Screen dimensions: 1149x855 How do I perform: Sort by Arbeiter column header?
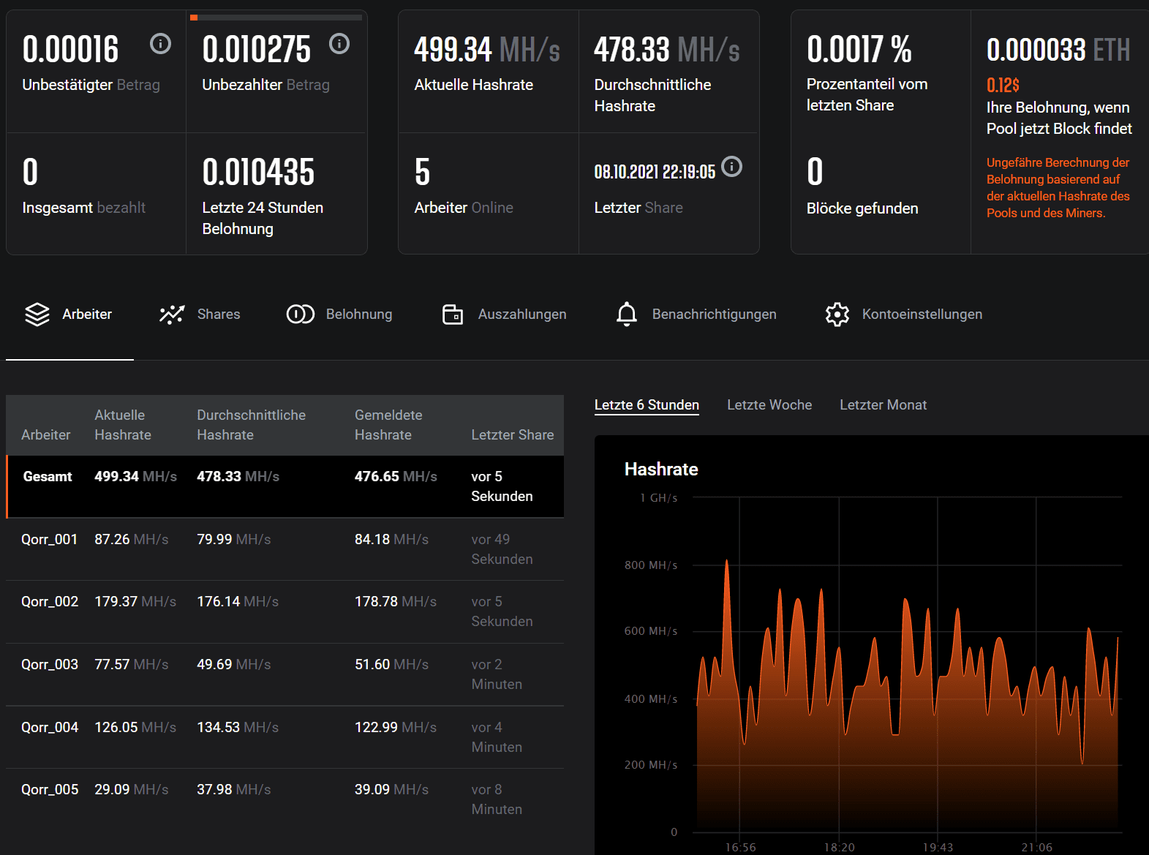pos(46,434)
